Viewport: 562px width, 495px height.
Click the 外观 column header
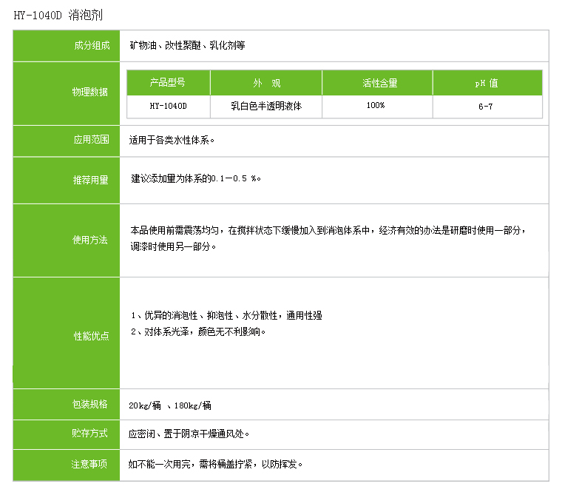coord(266,83)
